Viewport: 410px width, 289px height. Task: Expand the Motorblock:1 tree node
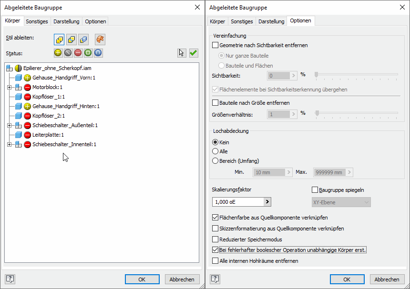[x=9, y=87]
